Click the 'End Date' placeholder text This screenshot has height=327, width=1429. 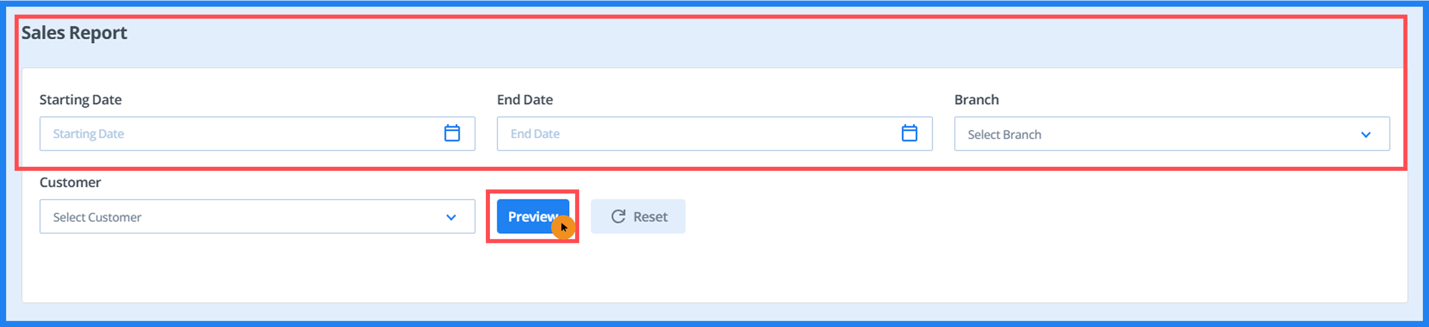pos(535,134)
